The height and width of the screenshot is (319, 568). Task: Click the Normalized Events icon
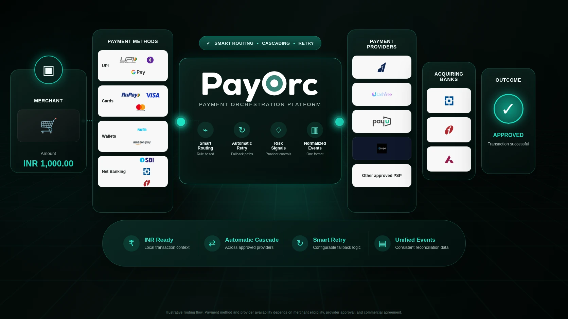point(315,130)
